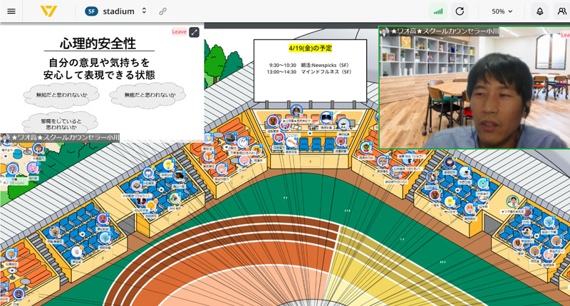Viewport: 570px width, 306px height.
Task: Select the 5F floor badge
Action: pos(91,11)
